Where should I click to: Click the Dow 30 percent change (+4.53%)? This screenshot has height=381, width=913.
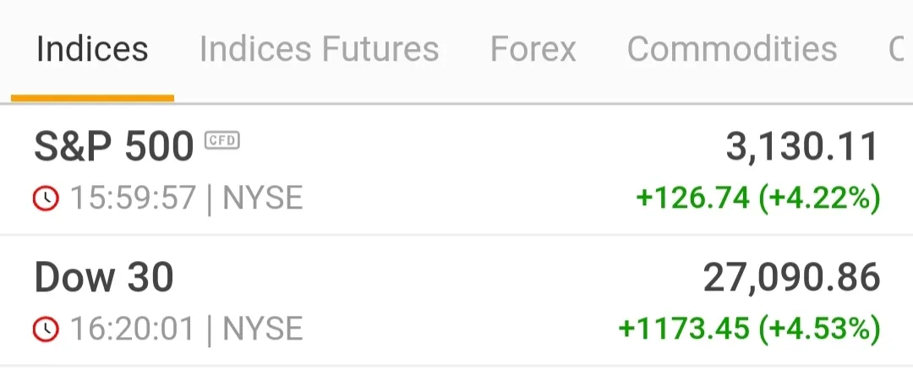819,329
